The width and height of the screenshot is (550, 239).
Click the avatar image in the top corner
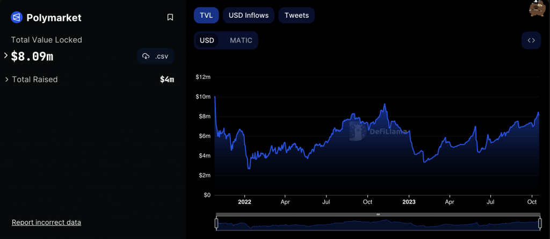(538, 8)
